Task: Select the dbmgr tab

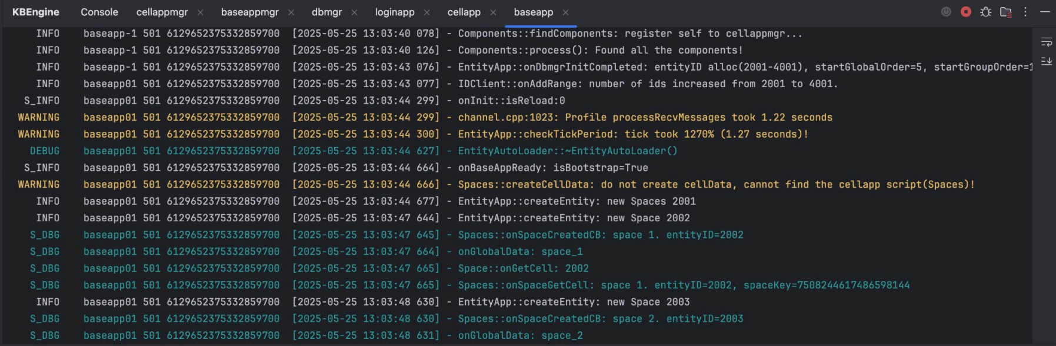Action: click(x=327, y=12)
